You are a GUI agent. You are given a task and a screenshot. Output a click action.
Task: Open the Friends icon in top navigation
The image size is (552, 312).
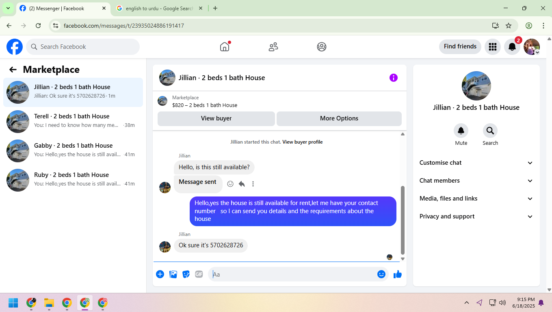point(273,47)
